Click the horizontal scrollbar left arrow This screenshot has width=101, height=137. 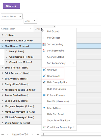(x=42, y=134)
